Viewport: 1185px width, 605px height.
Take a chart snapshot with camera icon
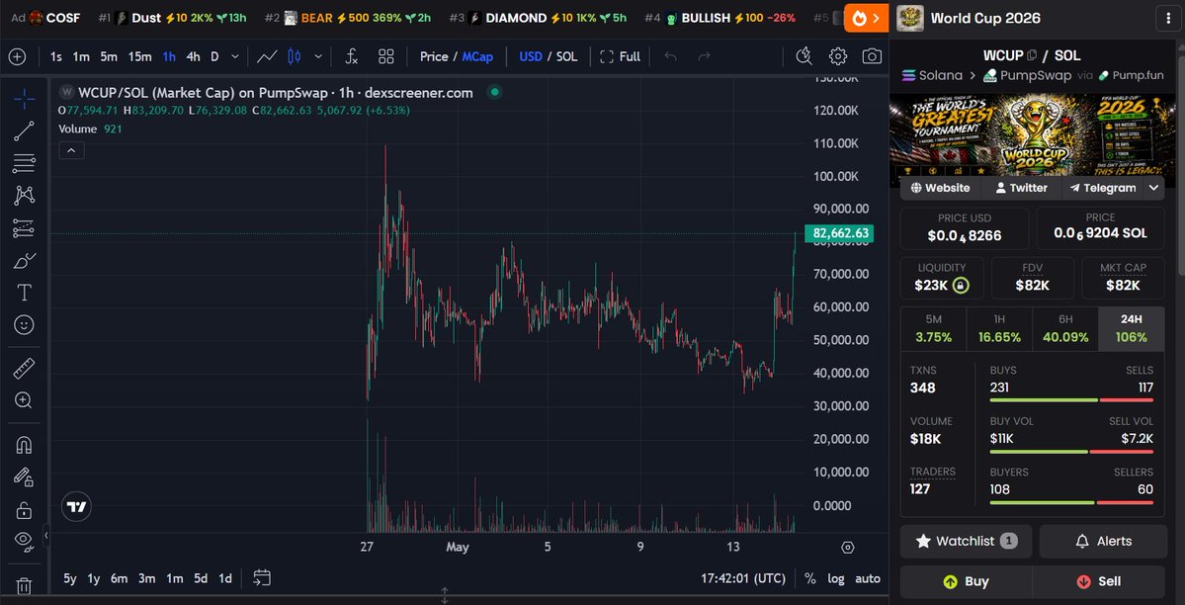(872, 56)
